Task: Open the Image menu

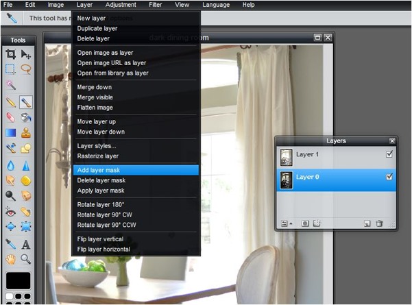Action: [x=56, y=5]
